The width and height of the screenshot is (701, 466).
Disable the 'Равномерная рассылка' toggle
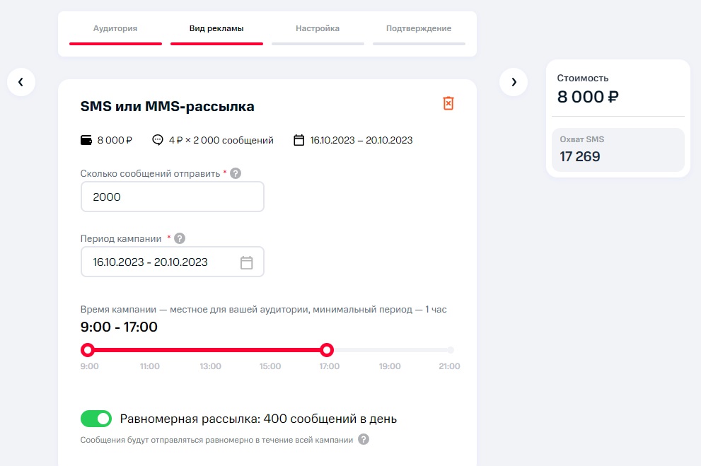tap(96, 419)
